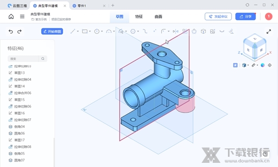This screenshot has width=278, height=167.
Task: Click the top face of view cube
Action: tap(255, 39)
